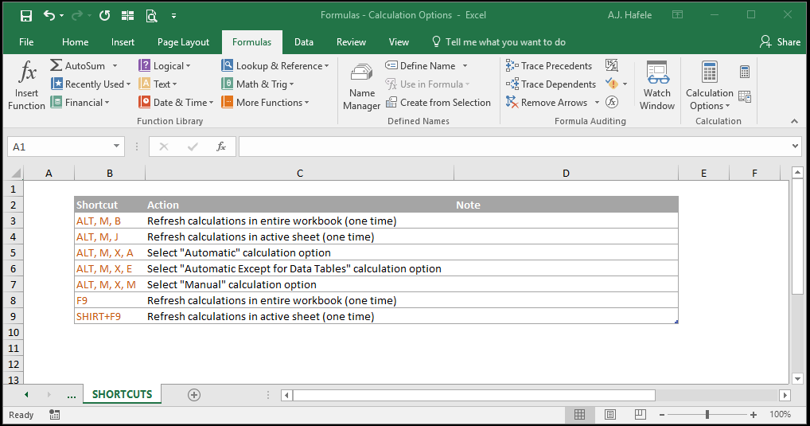Switch to the View tab
Image resolution: width=810 pixels, height=426 pixels.
click(x=399, y=42)
